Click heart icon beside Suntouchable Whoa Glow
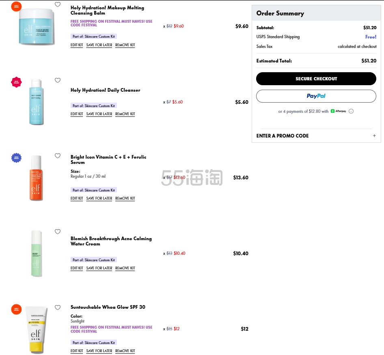 point(58,308)
